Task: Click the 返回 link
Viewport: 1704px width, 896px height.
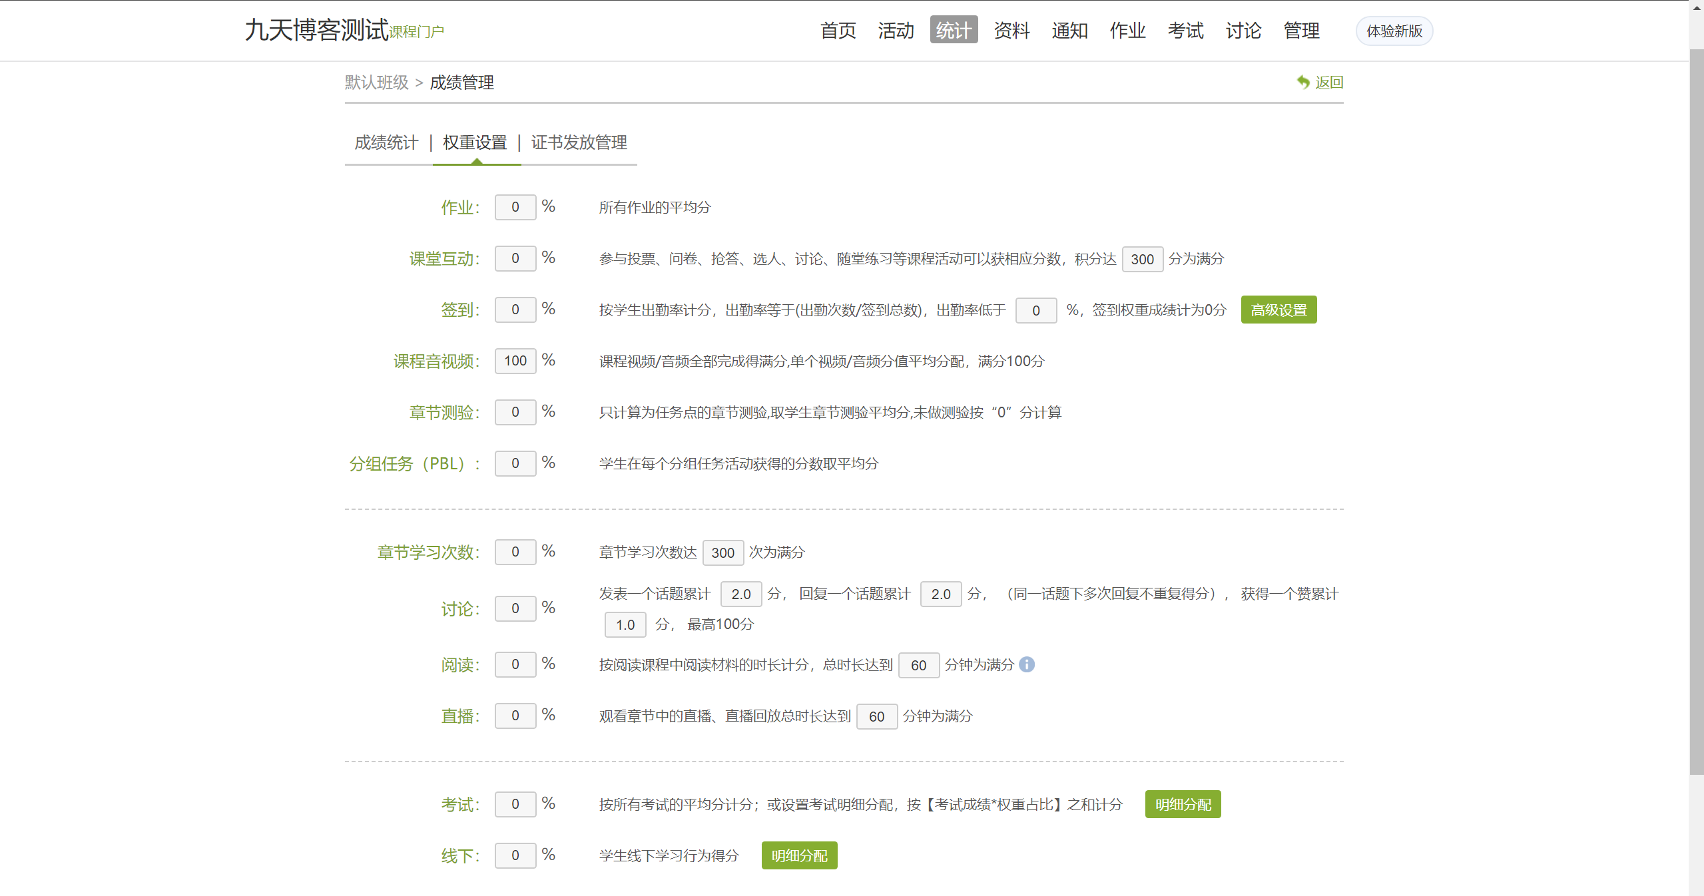Action: pyautogui.click(x=1328, y=81)
